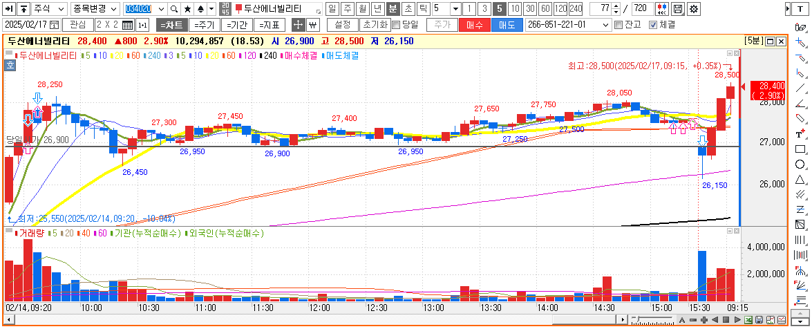Image resolution: width=812 pixels, height=329 pixels.
Task: Select the 주 weekly period toggle
Action: coord(347,9)
